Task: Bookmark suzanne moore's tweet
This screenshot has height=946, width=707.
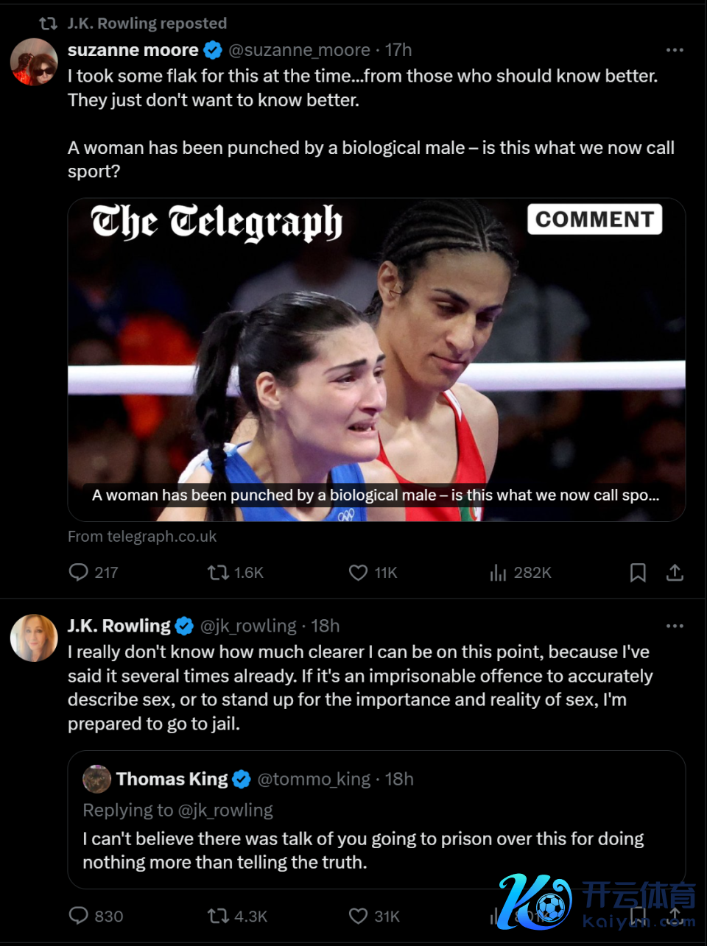Action: [x=638, y=572]
